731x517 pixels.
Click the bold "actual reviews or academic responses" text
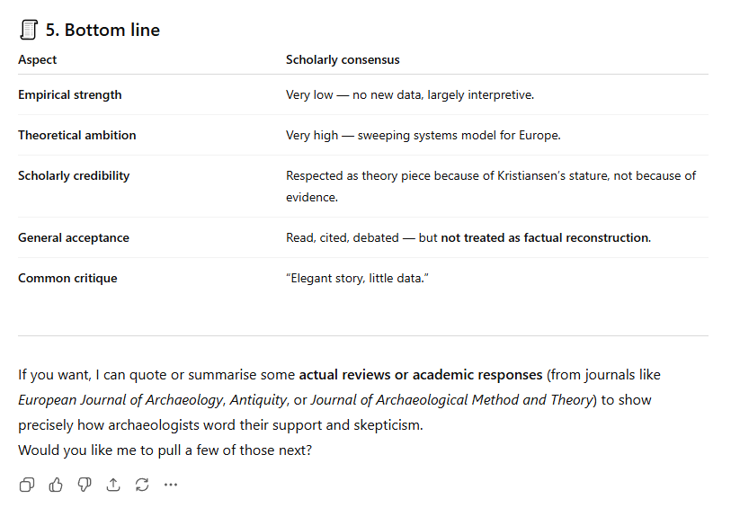tap(421, 374)
